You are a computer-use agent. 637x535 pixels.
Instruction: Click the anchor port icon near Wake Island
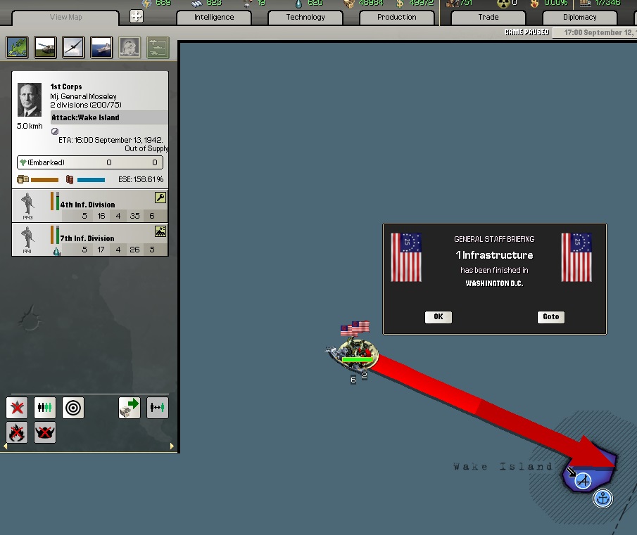[603, 498]
